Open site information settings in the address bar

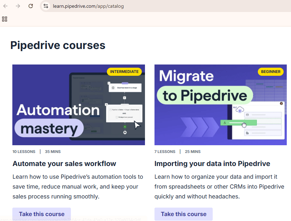(46, 6)
